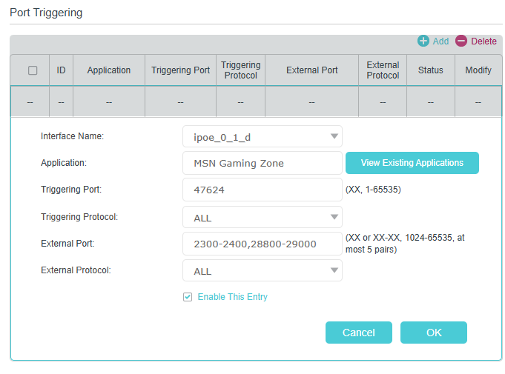505x374 pixels.
Task: Click the Status column header
Action: pos(431,70)
